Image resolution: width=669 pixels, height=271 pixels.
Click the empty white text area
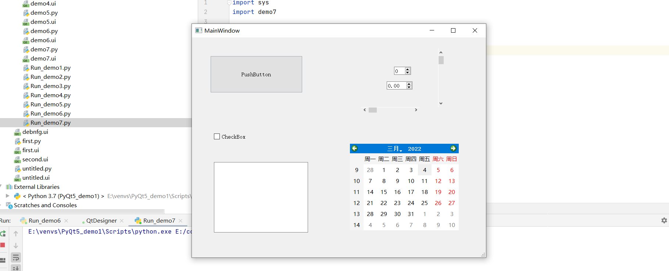point(261,197)
